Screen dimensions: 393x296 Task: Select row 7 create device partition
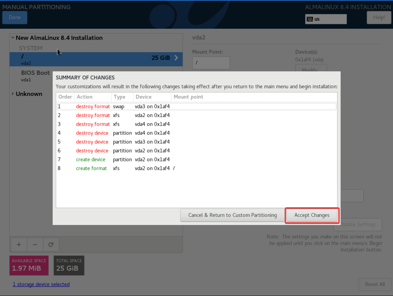click(x=196, y=159)
